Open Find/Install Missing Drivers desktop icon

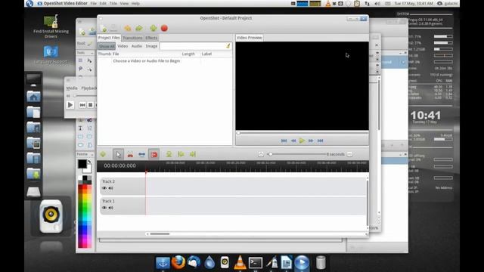click(51, 26)
